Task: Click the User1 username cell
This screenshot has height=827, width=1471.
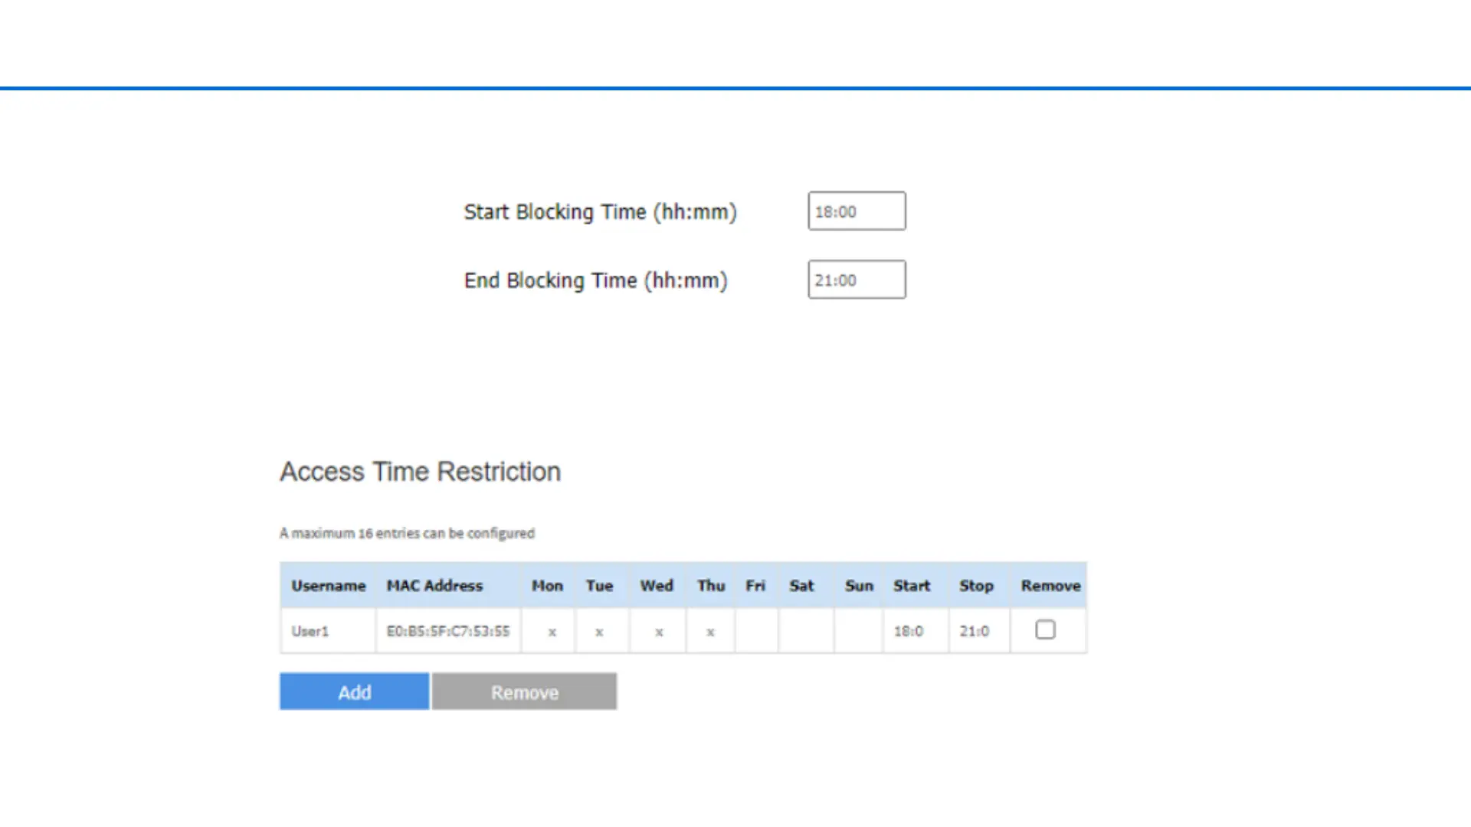Action: pyautogui.click(x=310, y=631)
